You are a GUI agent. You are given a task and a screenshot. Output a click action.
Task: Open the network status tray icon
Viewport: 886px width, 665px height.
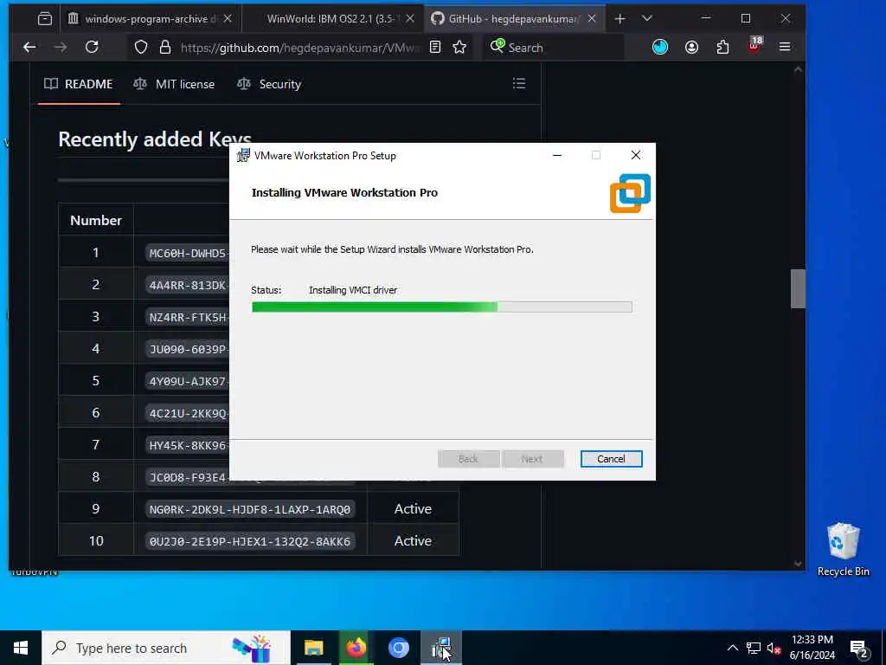coord(754,648)
